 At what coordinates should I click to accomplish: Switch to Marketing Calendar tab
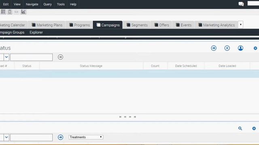(13, 25)
